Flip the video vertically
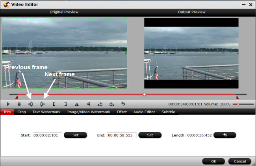Image resolution: width=256 pixels, height=166 pixels. coord(89,104)
